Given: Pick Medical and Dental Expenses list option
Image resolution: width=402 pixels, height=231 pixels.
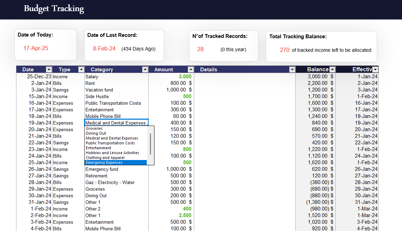Looking at the screenshot, I should click(112, 138).
